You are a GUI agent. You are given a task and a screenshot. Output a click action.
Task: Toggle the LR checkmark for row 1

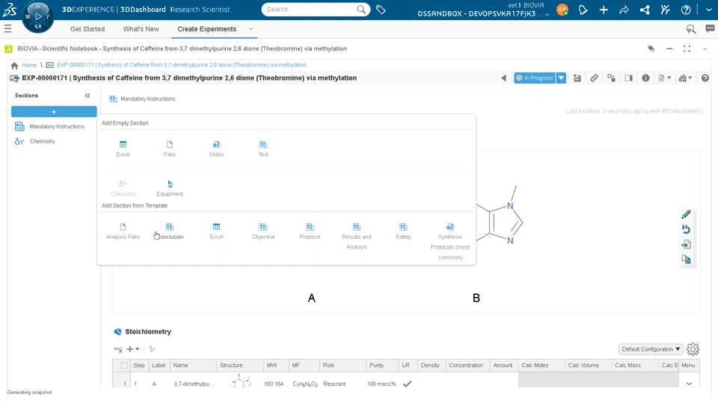(407, 384)
